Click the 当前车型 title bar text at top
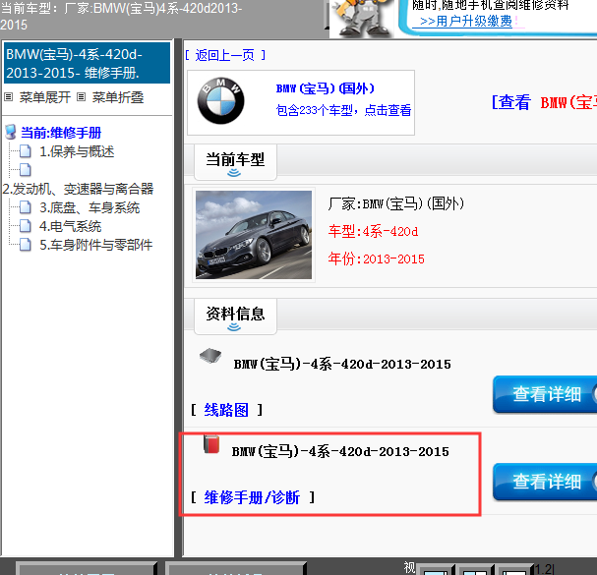597x575 pixels. click(121, 16)
